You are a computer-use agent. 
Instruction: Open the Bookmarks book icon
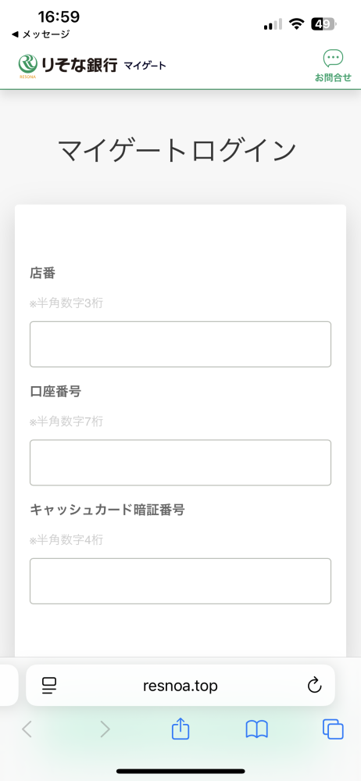click(x=257, y=729)
